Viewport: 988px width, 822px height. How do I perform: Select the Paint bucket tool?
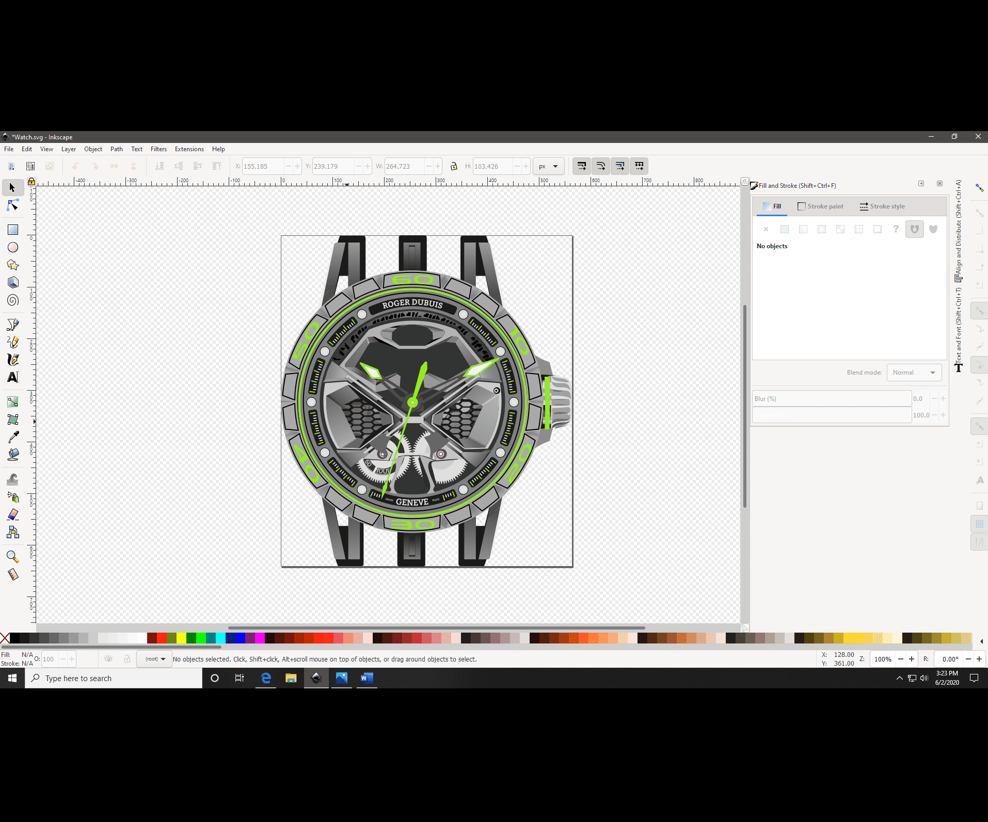point(13,454)
